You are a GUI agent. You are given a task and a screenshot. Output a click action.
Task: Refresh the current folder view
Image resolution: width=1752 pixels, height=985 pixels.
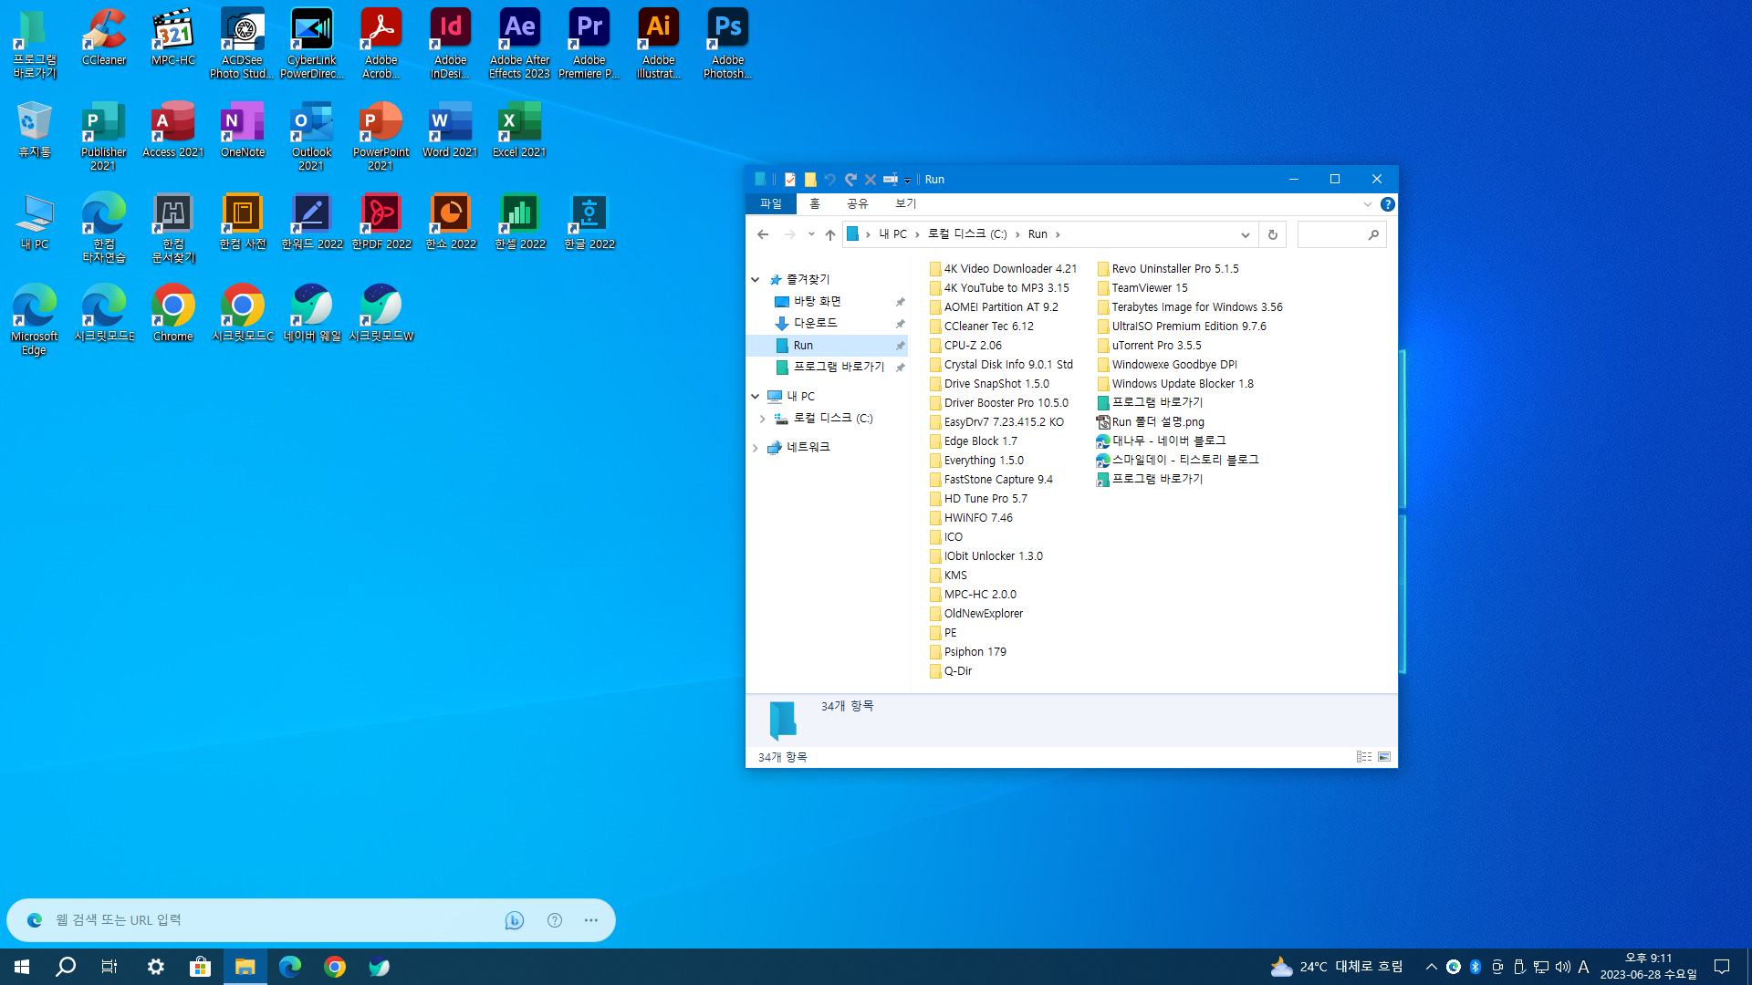[1272, 234]
